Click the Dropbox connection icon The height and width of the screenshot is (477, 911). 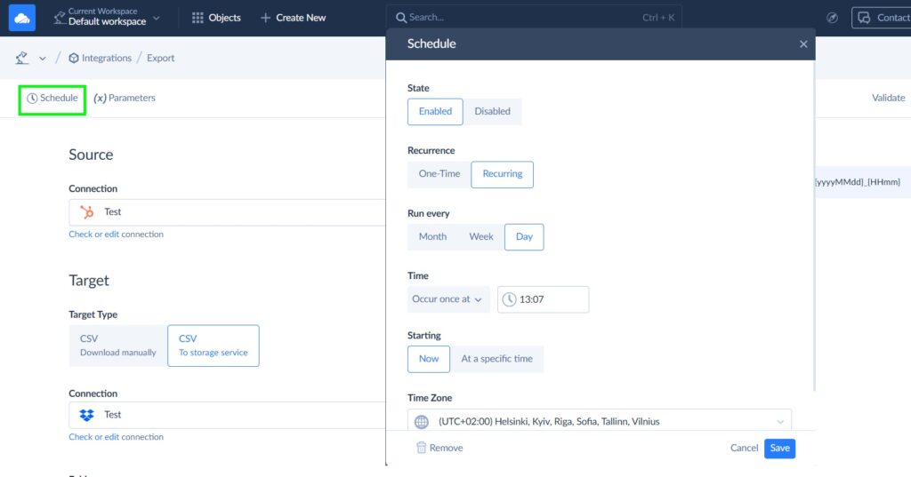(x=87, y=415)
